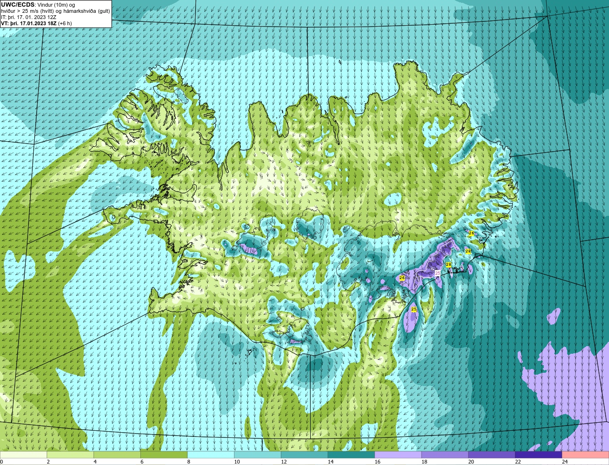609x465 pixels.
Task: Click the pink legend swatch above 24 m/s
Action: [586, 455]
